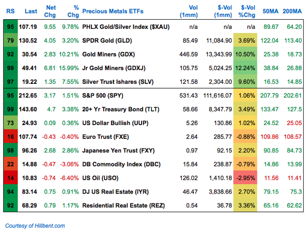Click the 50MA value 89.67
The image size is (306, 230).
click(x=271, y=27)
